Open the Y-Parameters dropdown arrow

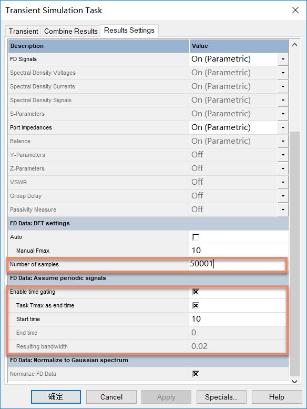pos(283,155)
